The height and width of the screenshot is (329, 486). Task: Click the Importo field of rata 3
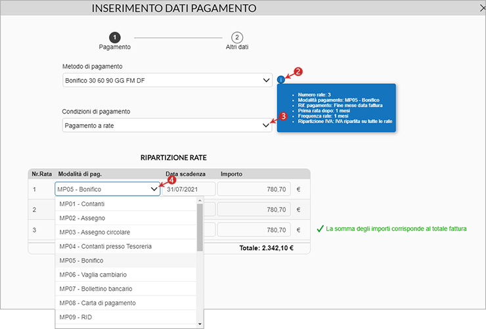[254, 230]
